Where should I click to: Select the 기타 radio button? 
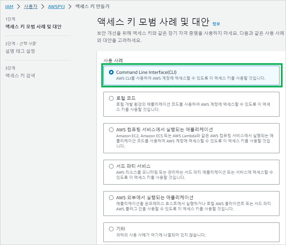point(111,229)
